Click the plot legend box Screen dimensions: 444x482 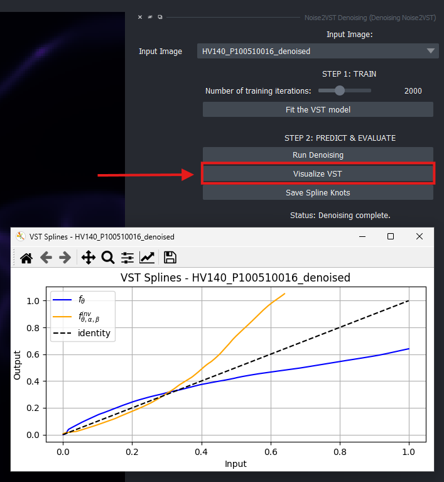(83, 316)
